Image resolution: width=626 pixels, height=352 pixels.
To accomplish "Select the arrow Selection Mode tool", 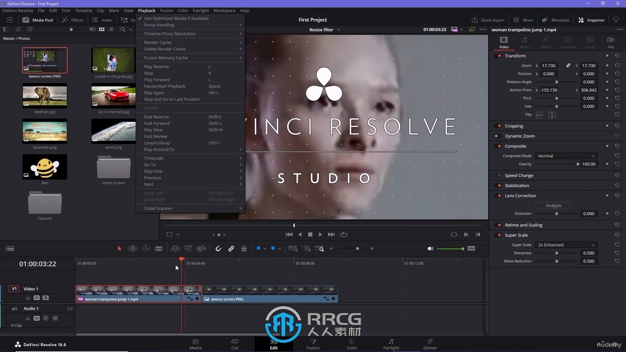I will coord(119,248).
